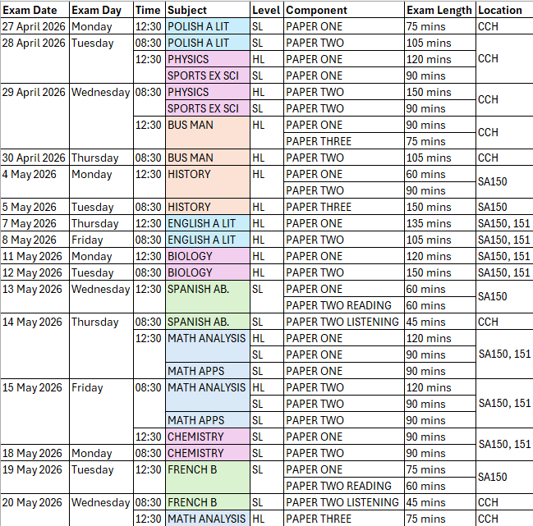Screen dimensions: 533x526
Task: Click the Time column header cell
Action: coord(148,10)
